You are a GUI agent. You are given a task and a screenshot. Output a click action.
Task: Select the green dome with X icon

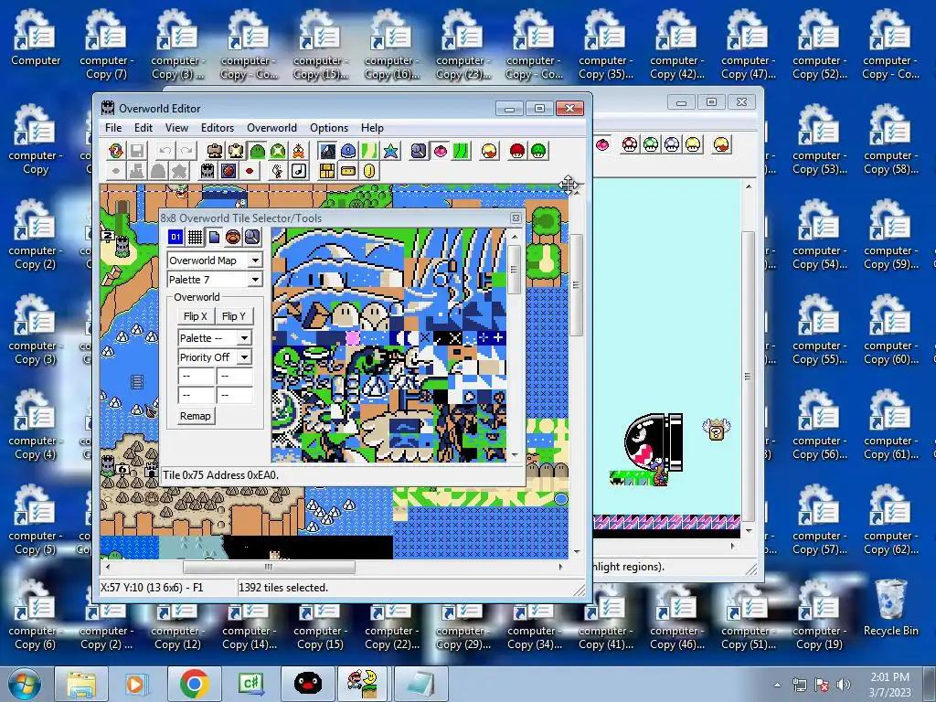point(278,151)
